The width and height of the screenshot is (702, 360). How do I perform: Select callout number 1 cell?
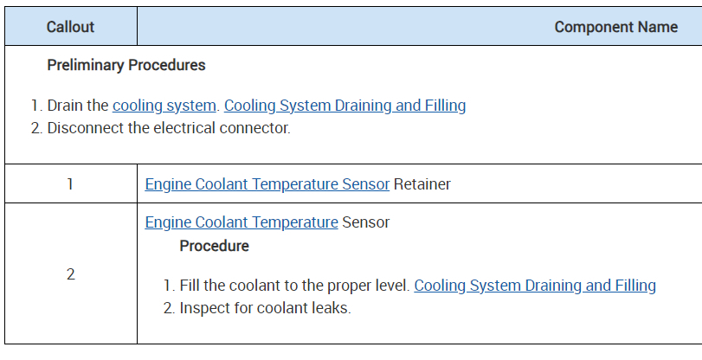coord(70,184)
